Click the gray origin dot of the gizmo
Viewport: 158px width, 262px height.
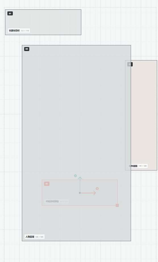[80, 193]
